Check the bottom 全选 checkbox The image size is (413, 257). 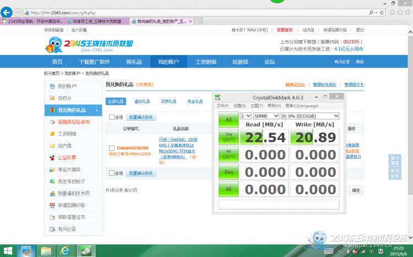(112, 173)
